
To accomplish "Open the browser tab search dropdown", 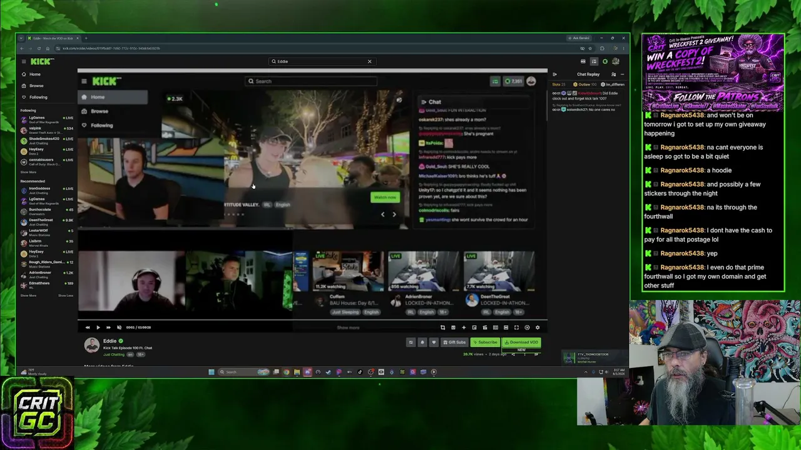I will 23,38.
